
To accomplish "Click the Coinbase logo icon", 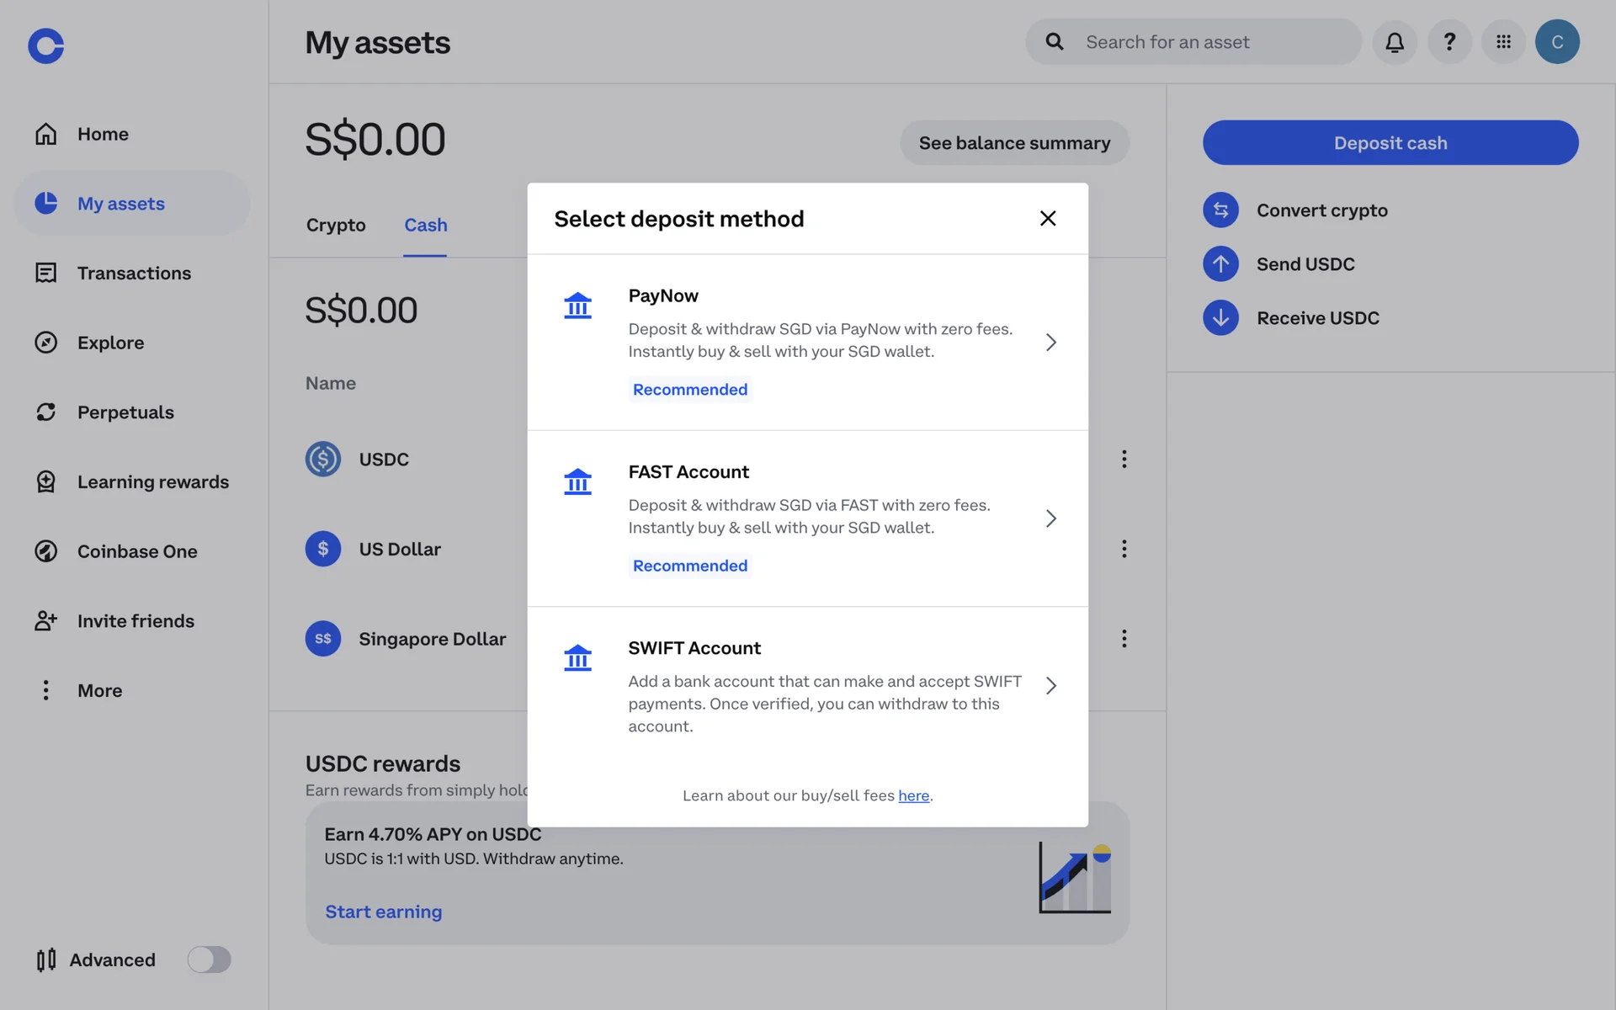I will pos(45,45).
